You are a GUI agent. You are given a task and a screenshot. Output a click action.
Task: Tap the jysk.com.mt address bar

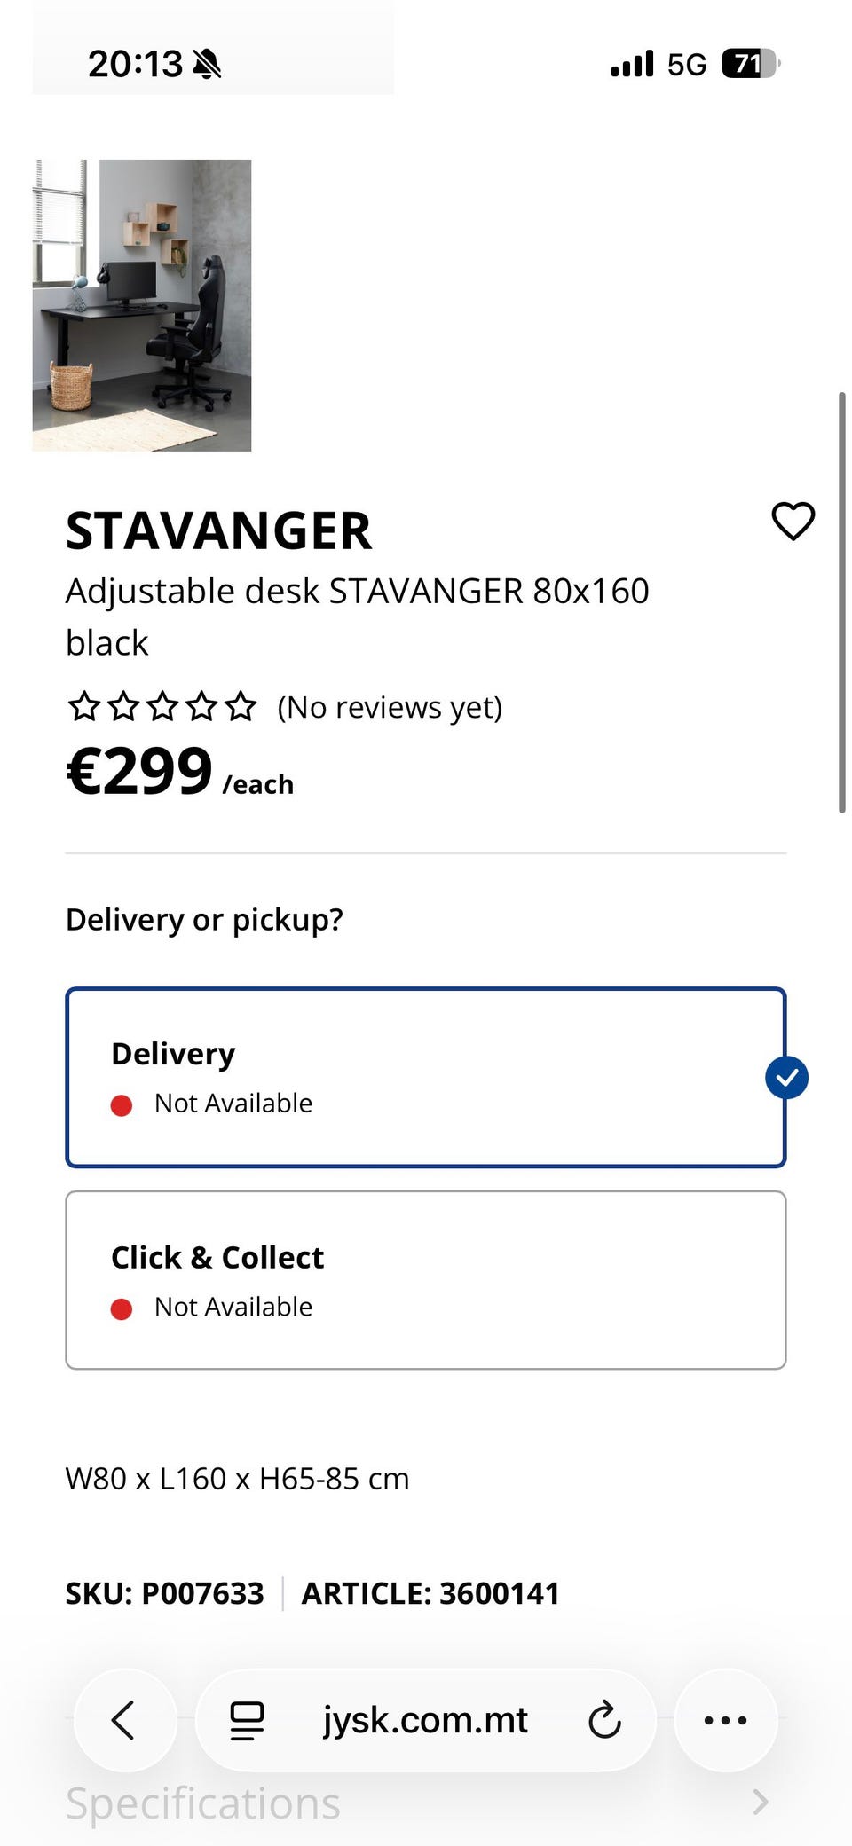coord(425,1720)
